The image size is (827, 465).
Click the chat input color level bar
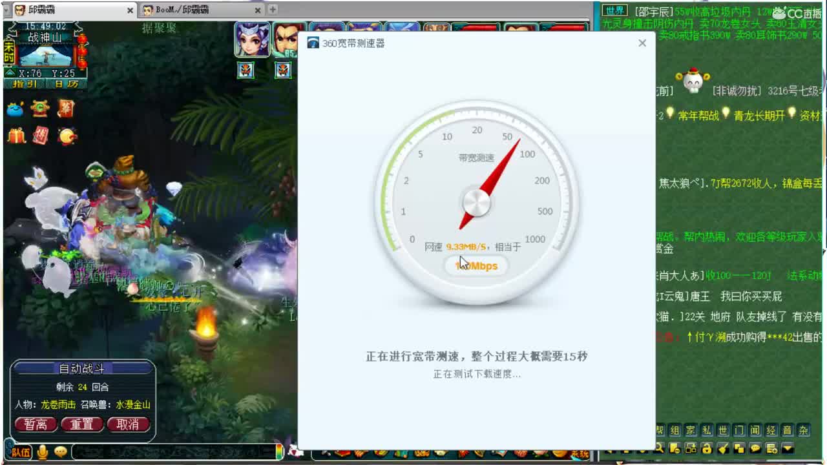pyautogui.click(x=279, y=452)
